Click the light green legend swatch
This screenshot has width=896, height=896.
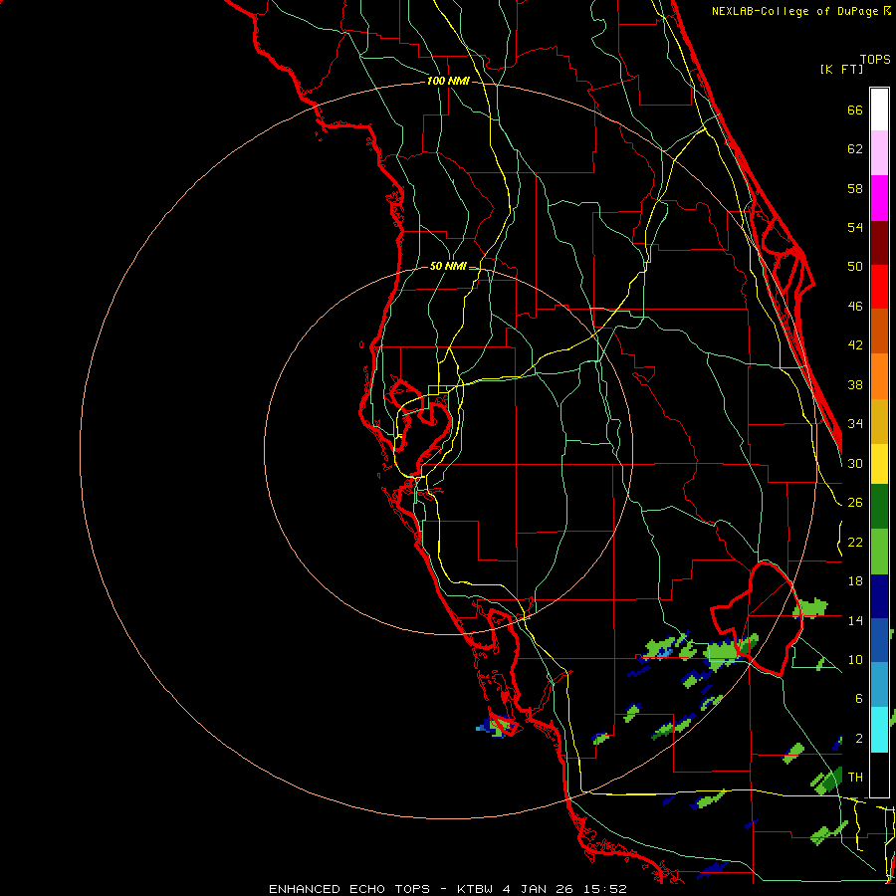(x=879, y=552)
